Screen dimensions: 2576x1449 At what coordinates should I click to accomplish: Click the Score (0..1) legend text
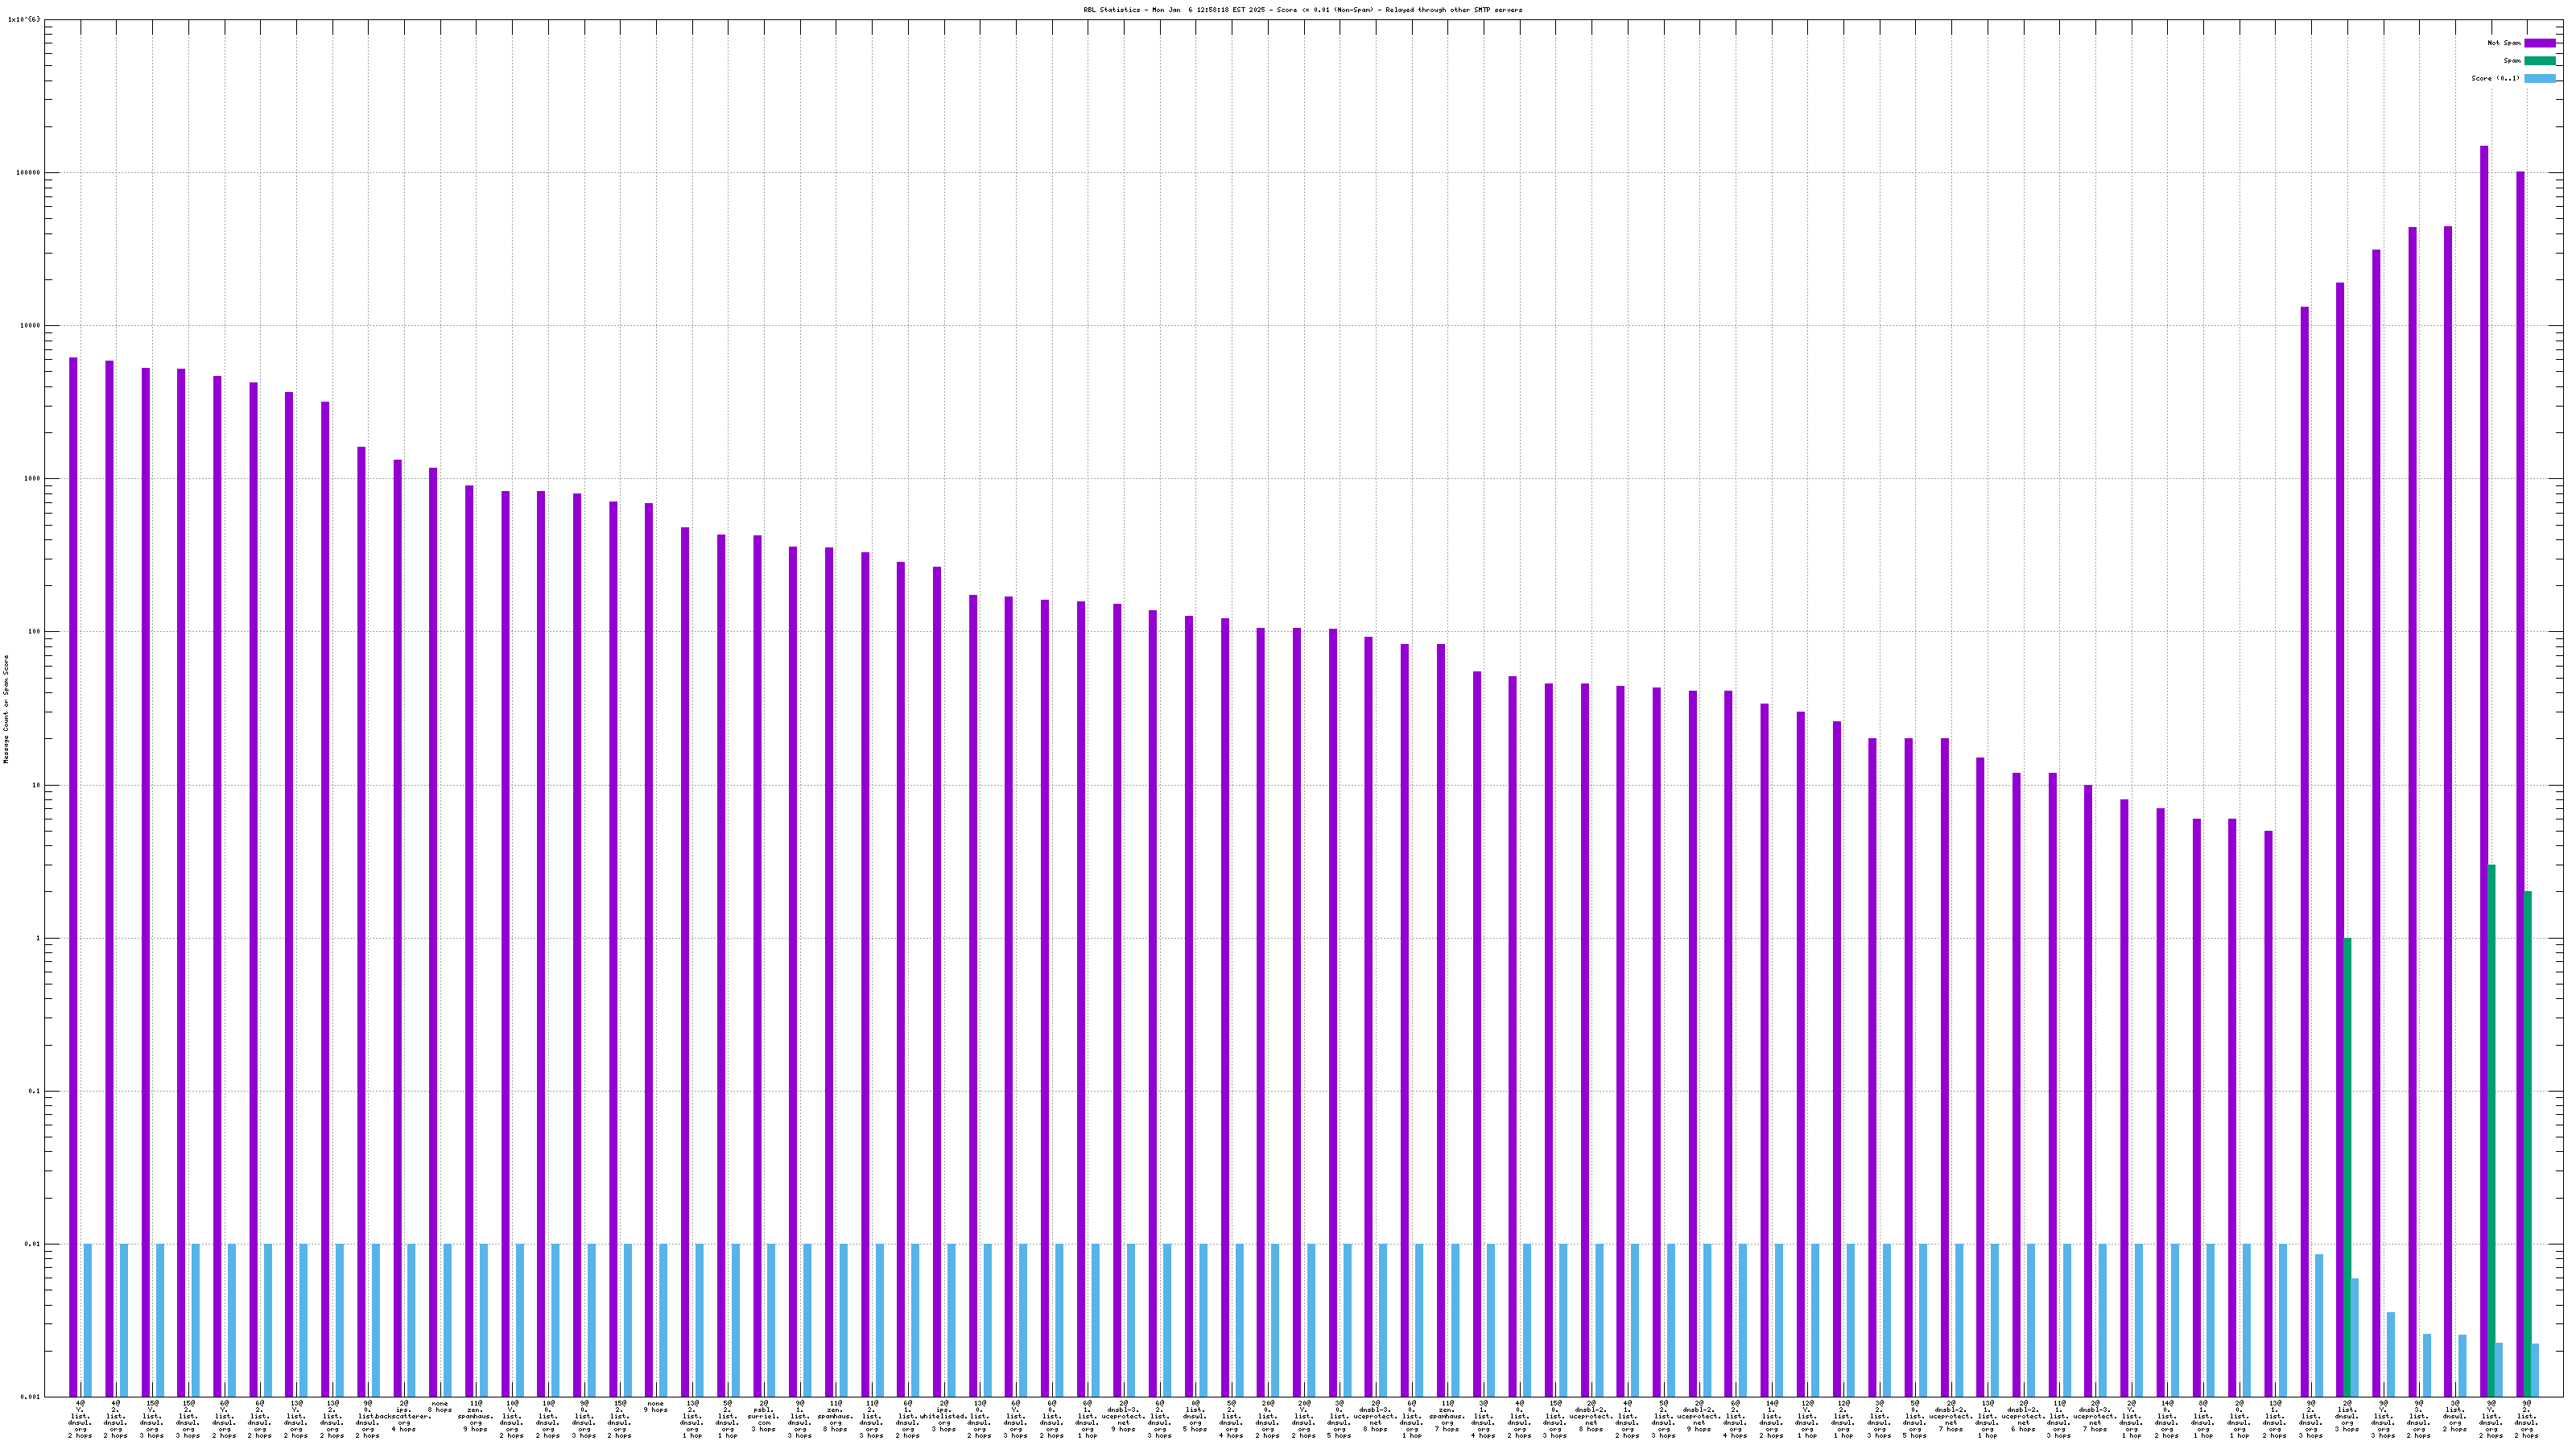click(2495, 78)
